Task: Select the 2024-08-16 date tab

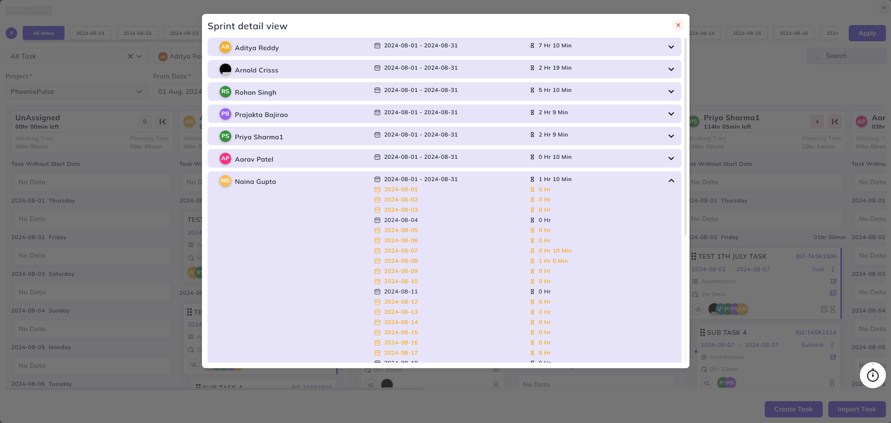Action: [794, 33]
